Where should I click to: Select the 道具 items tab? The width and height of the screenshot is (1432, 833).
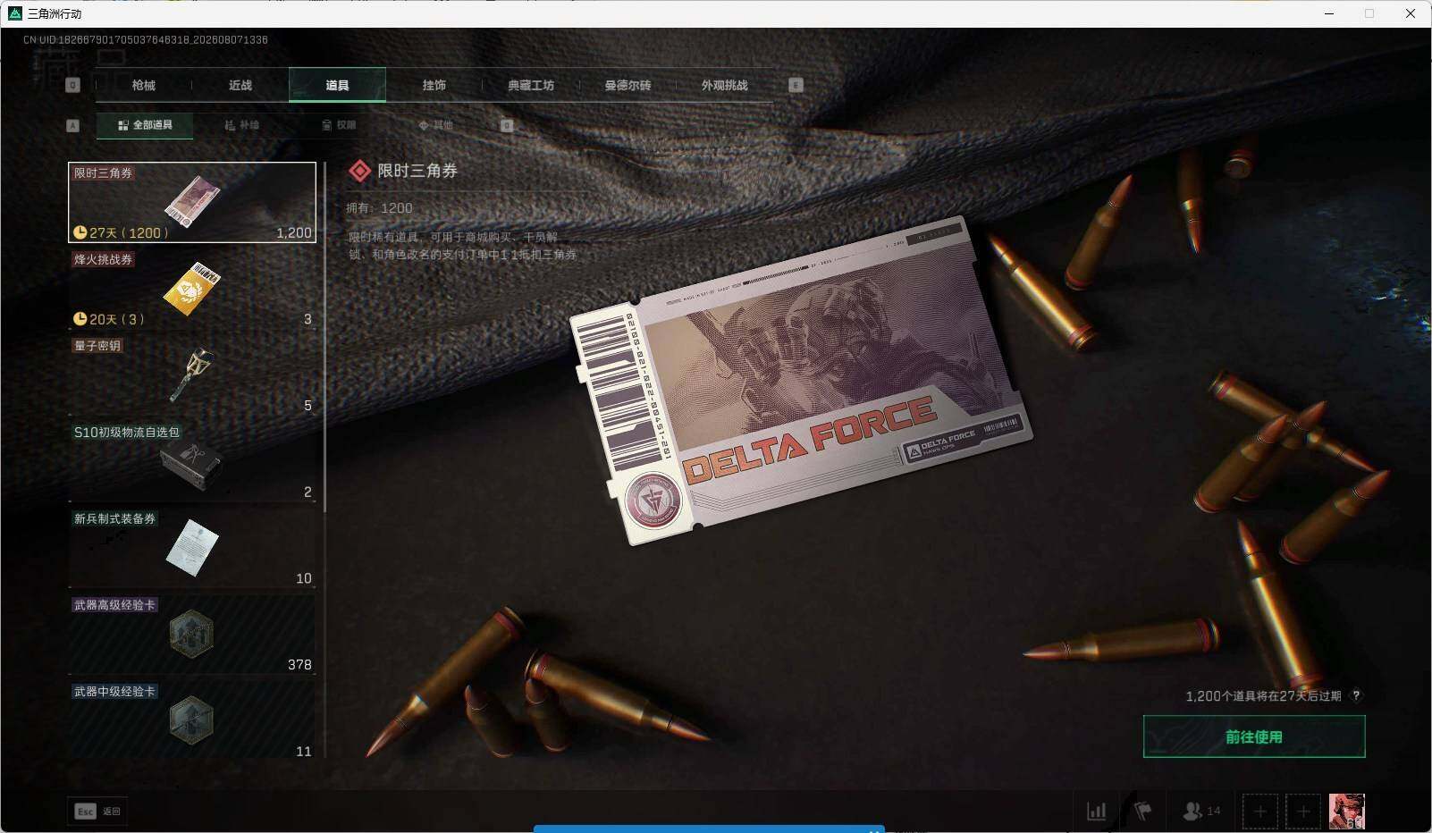coord(337,85)
